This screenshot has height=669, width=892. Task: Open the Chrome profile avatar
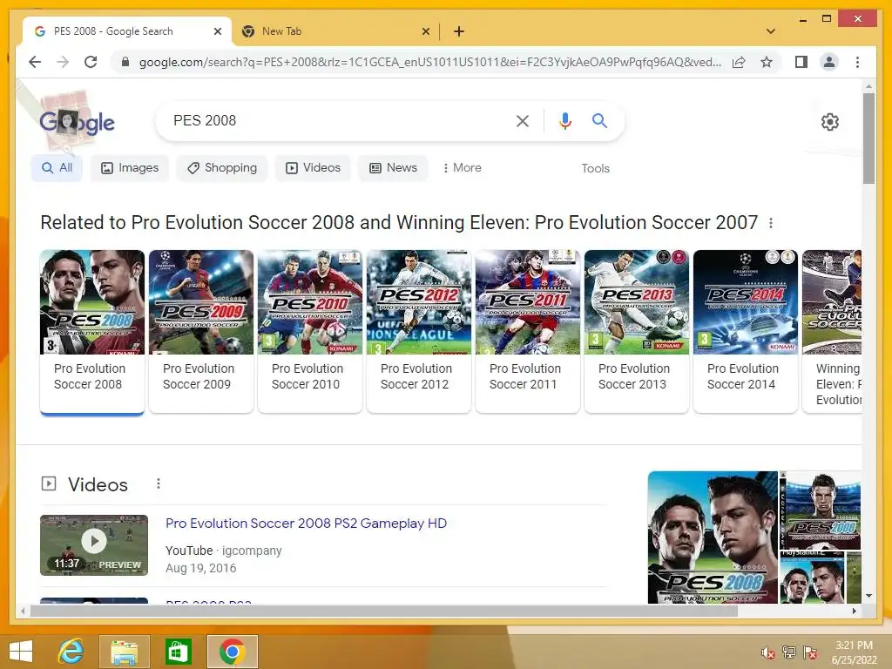click(x=829, y=62)
